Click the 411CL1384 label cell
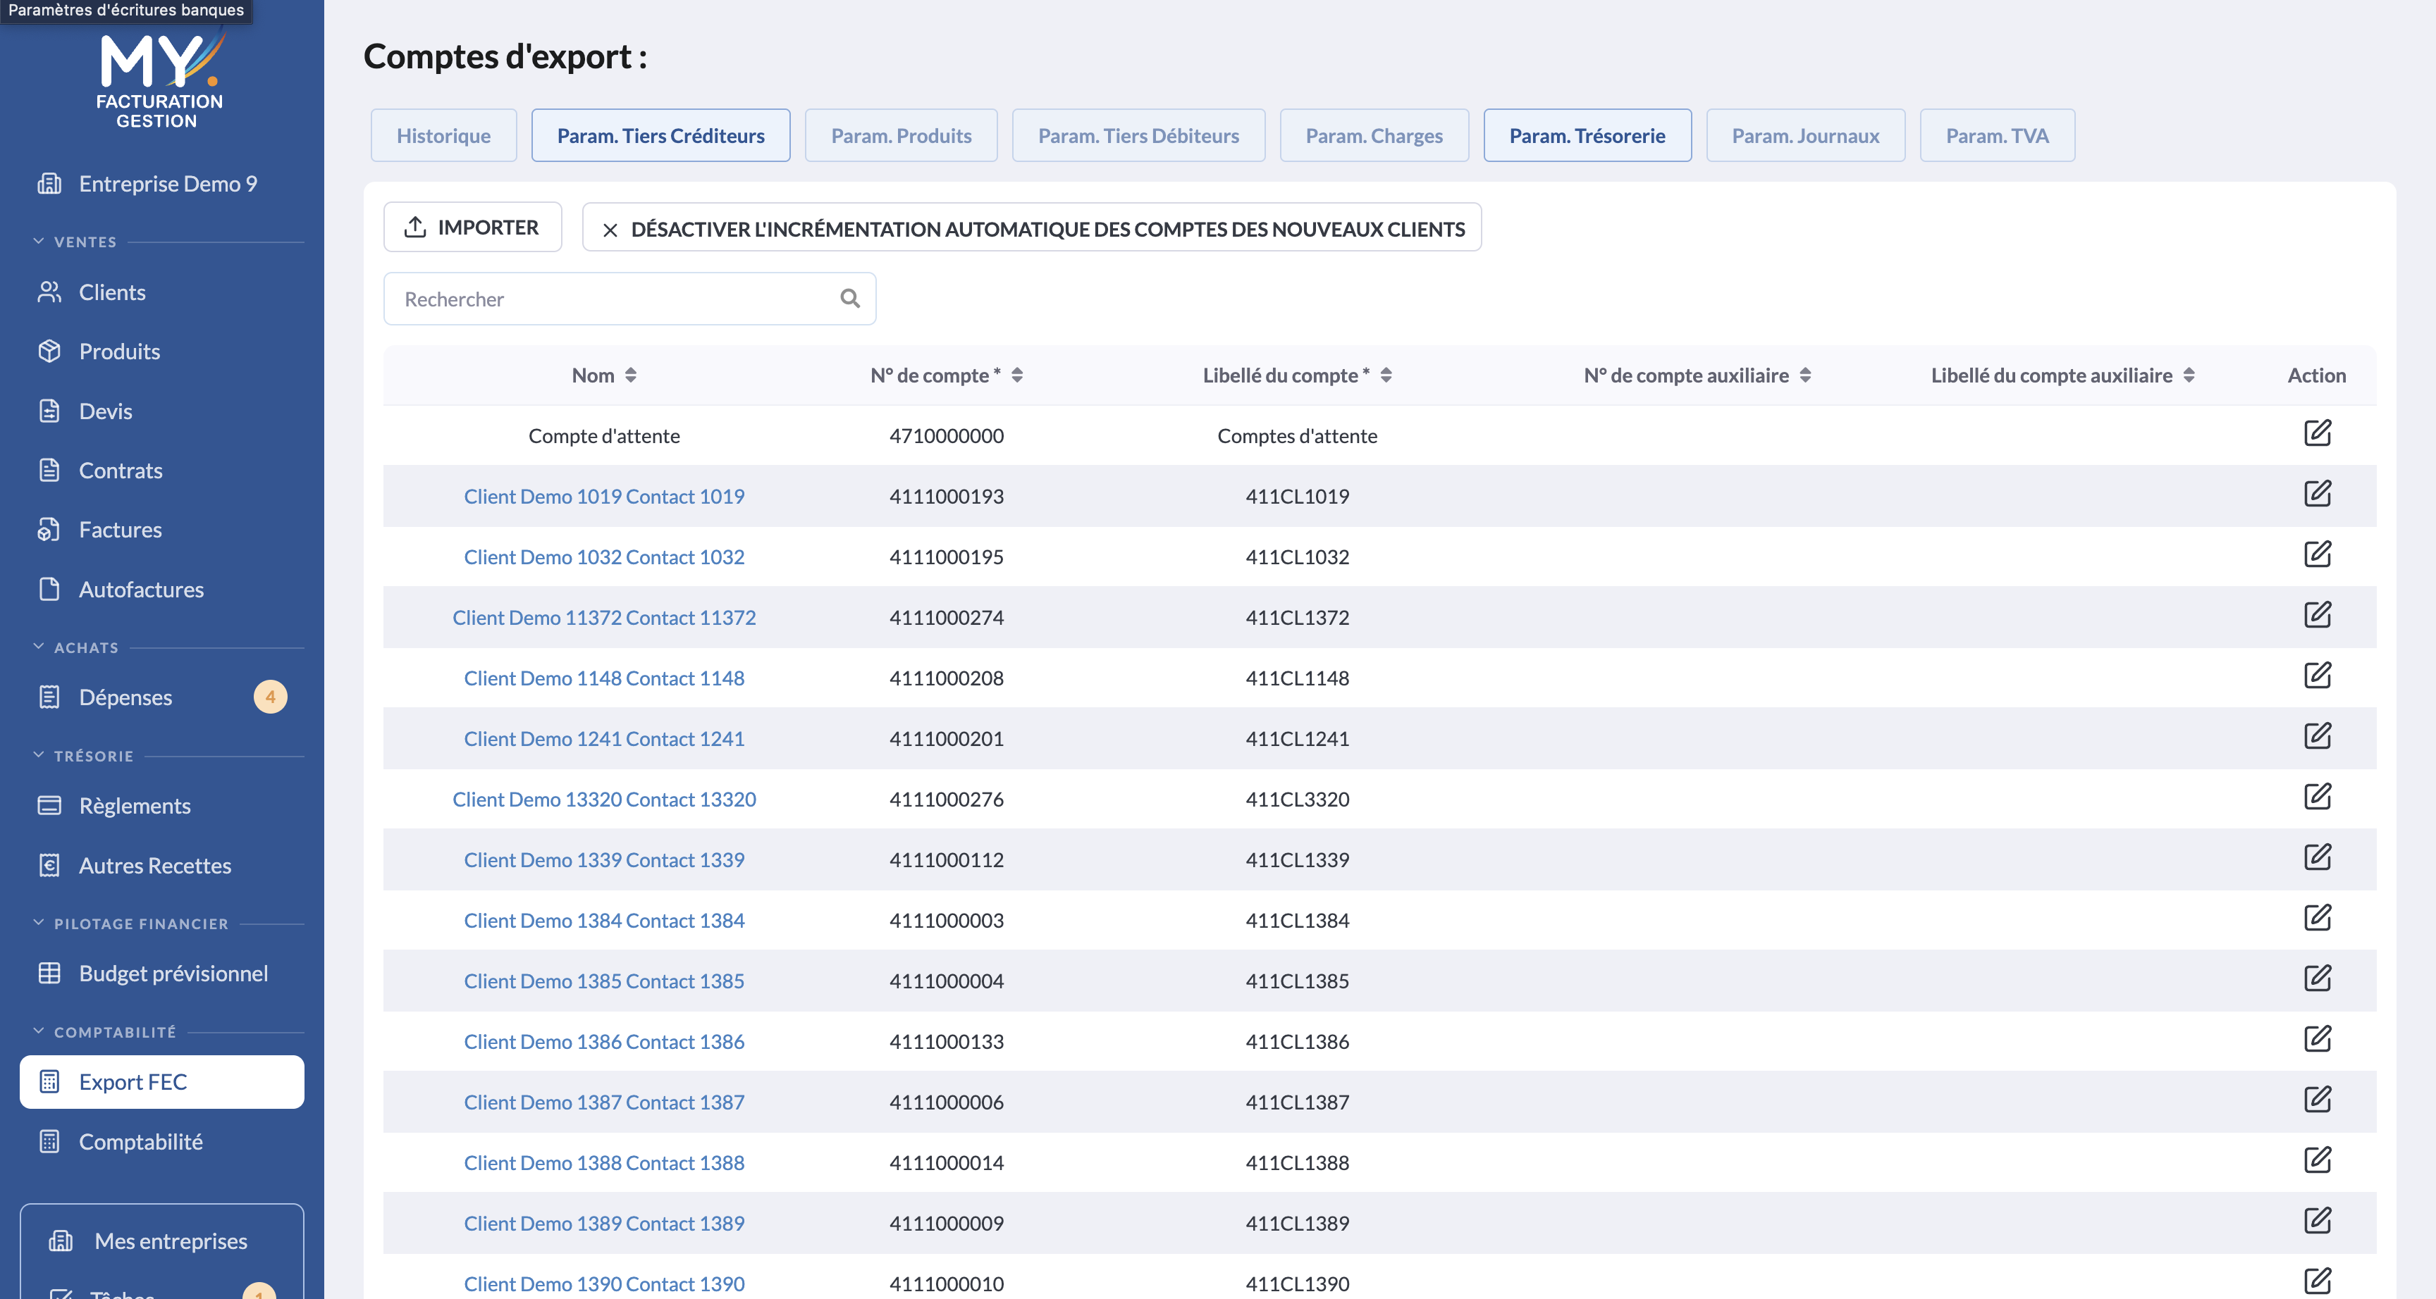The height and width of the screenshot is (1299, 2436). [x=1296, y=920]
